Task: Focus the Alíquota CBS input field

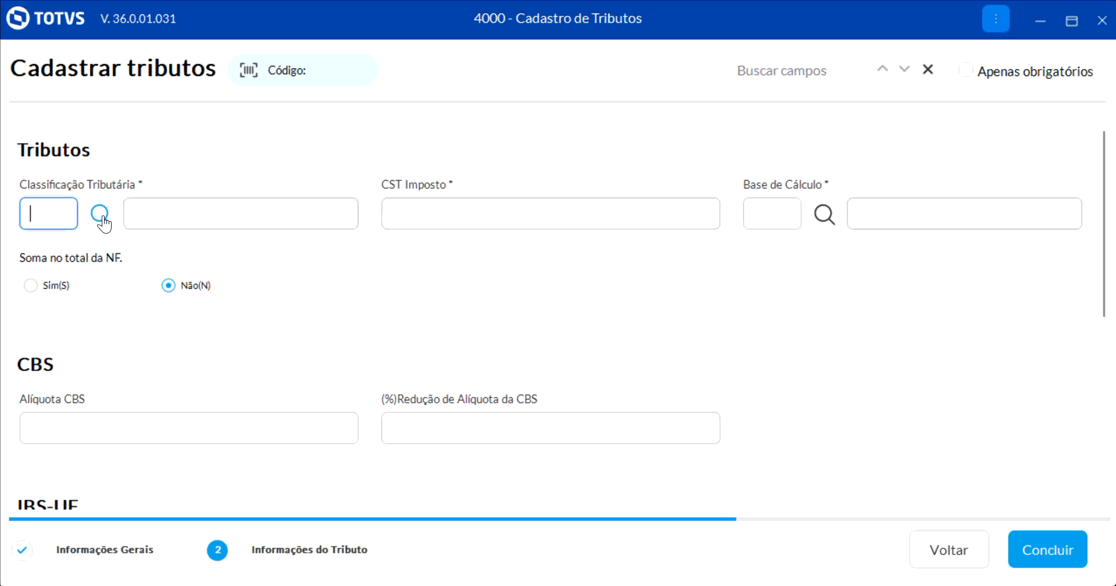Action: [x=189, y=428]
